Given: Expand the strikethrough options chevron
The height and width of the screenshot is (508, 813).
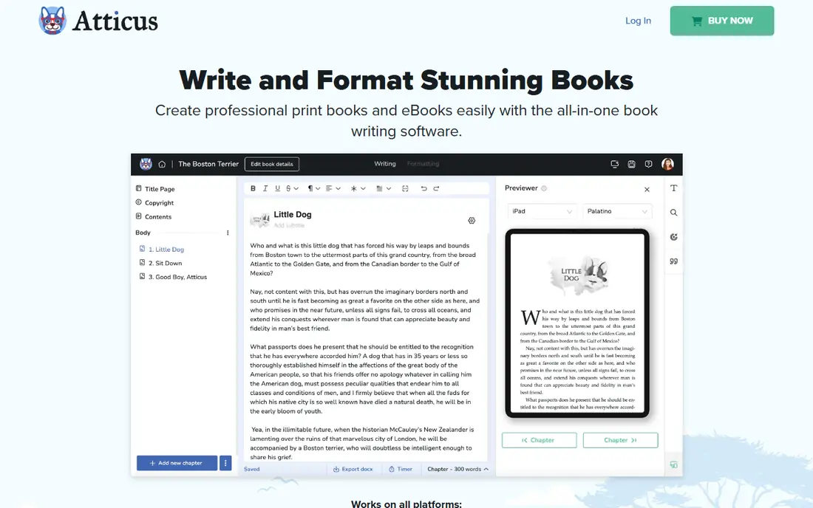Looking at the screenshot, I should point(296,188).
